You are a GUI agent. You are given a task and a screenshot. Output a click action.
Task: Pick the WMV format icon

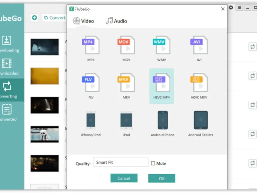pos(162,45)
